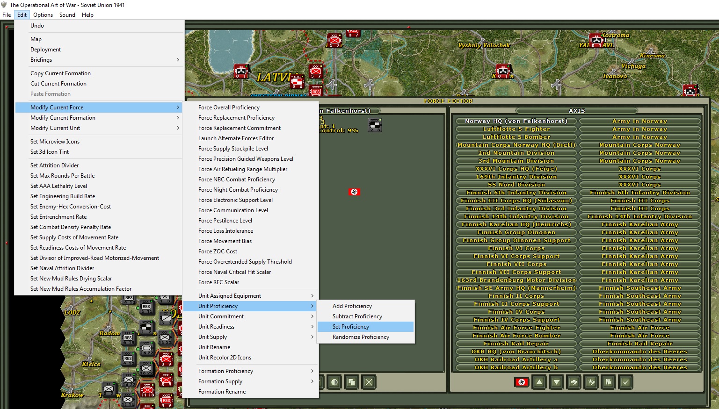Select Set 3d Icon Tint
Image resolution: width=719 pixels, height=409 pixels.
pos(99,152)
